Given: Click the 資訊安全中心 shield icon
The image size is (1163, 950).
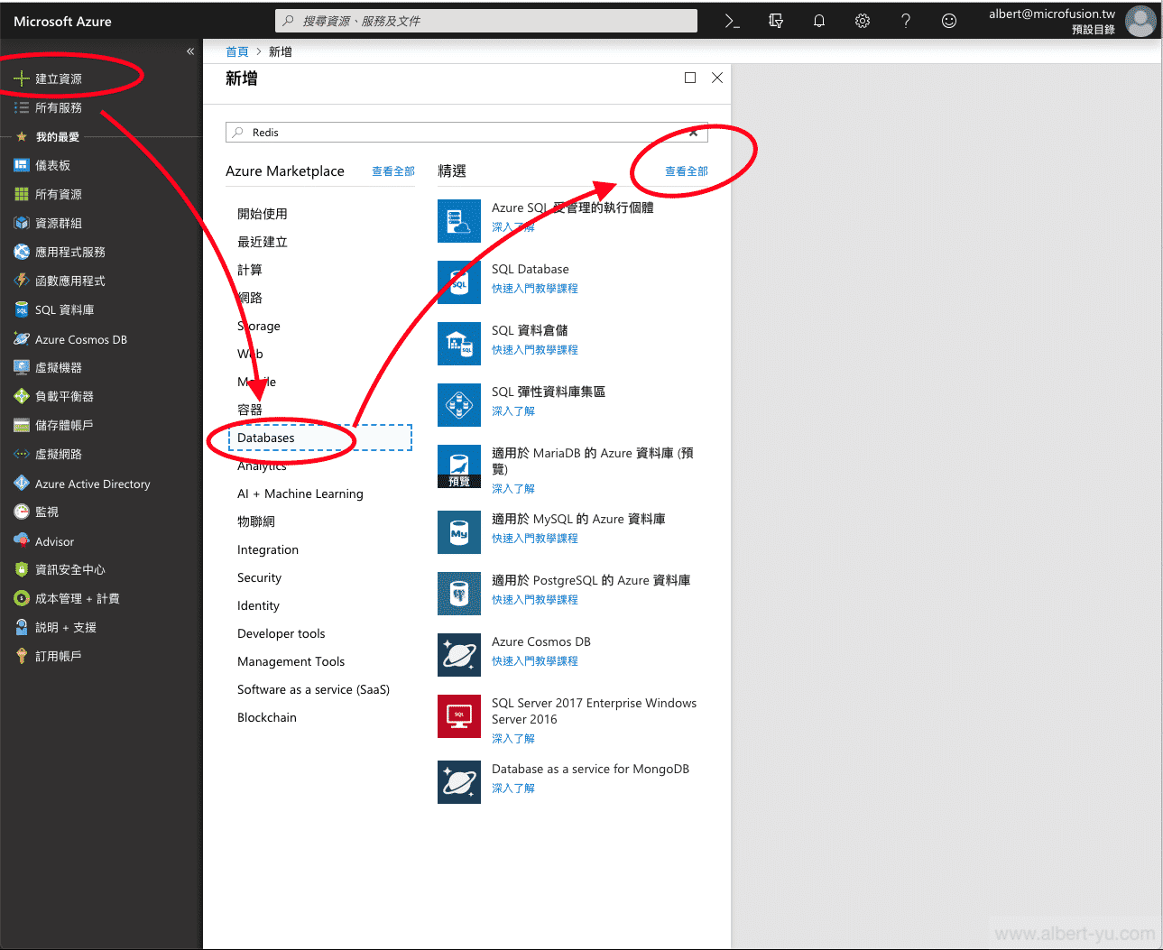Looking at the screenshot, I should (22, 569).
